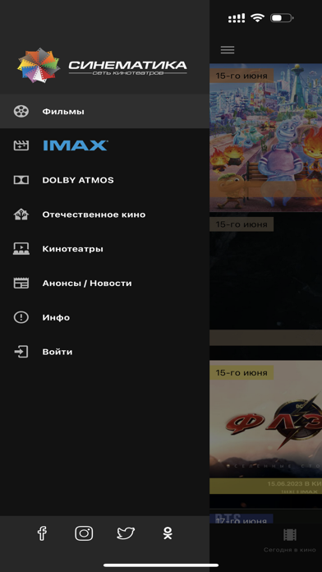Open Анонсы / Новости

[104, 283]
